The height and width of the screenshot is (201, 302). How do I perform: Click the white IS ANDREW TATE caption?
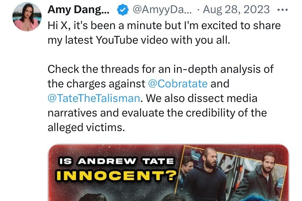coord(116,161)
